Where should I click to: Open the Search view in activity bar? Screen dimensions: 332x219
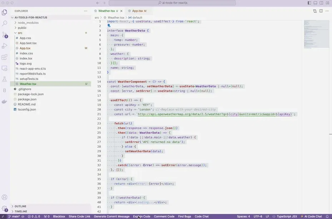(5, 24)
